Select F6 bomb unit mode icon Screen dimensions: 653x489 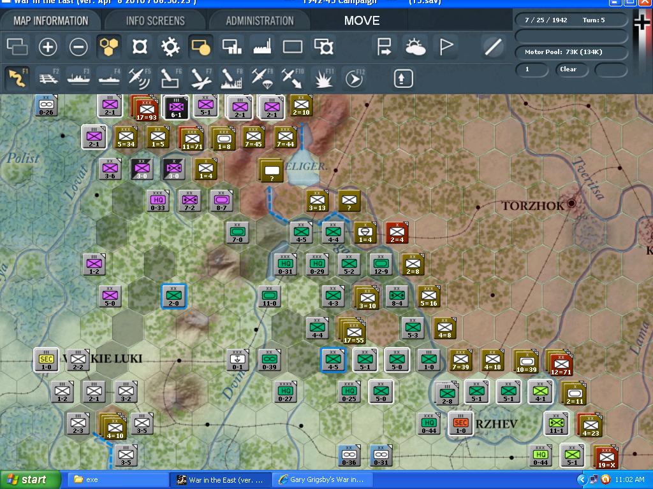point(170,78)
